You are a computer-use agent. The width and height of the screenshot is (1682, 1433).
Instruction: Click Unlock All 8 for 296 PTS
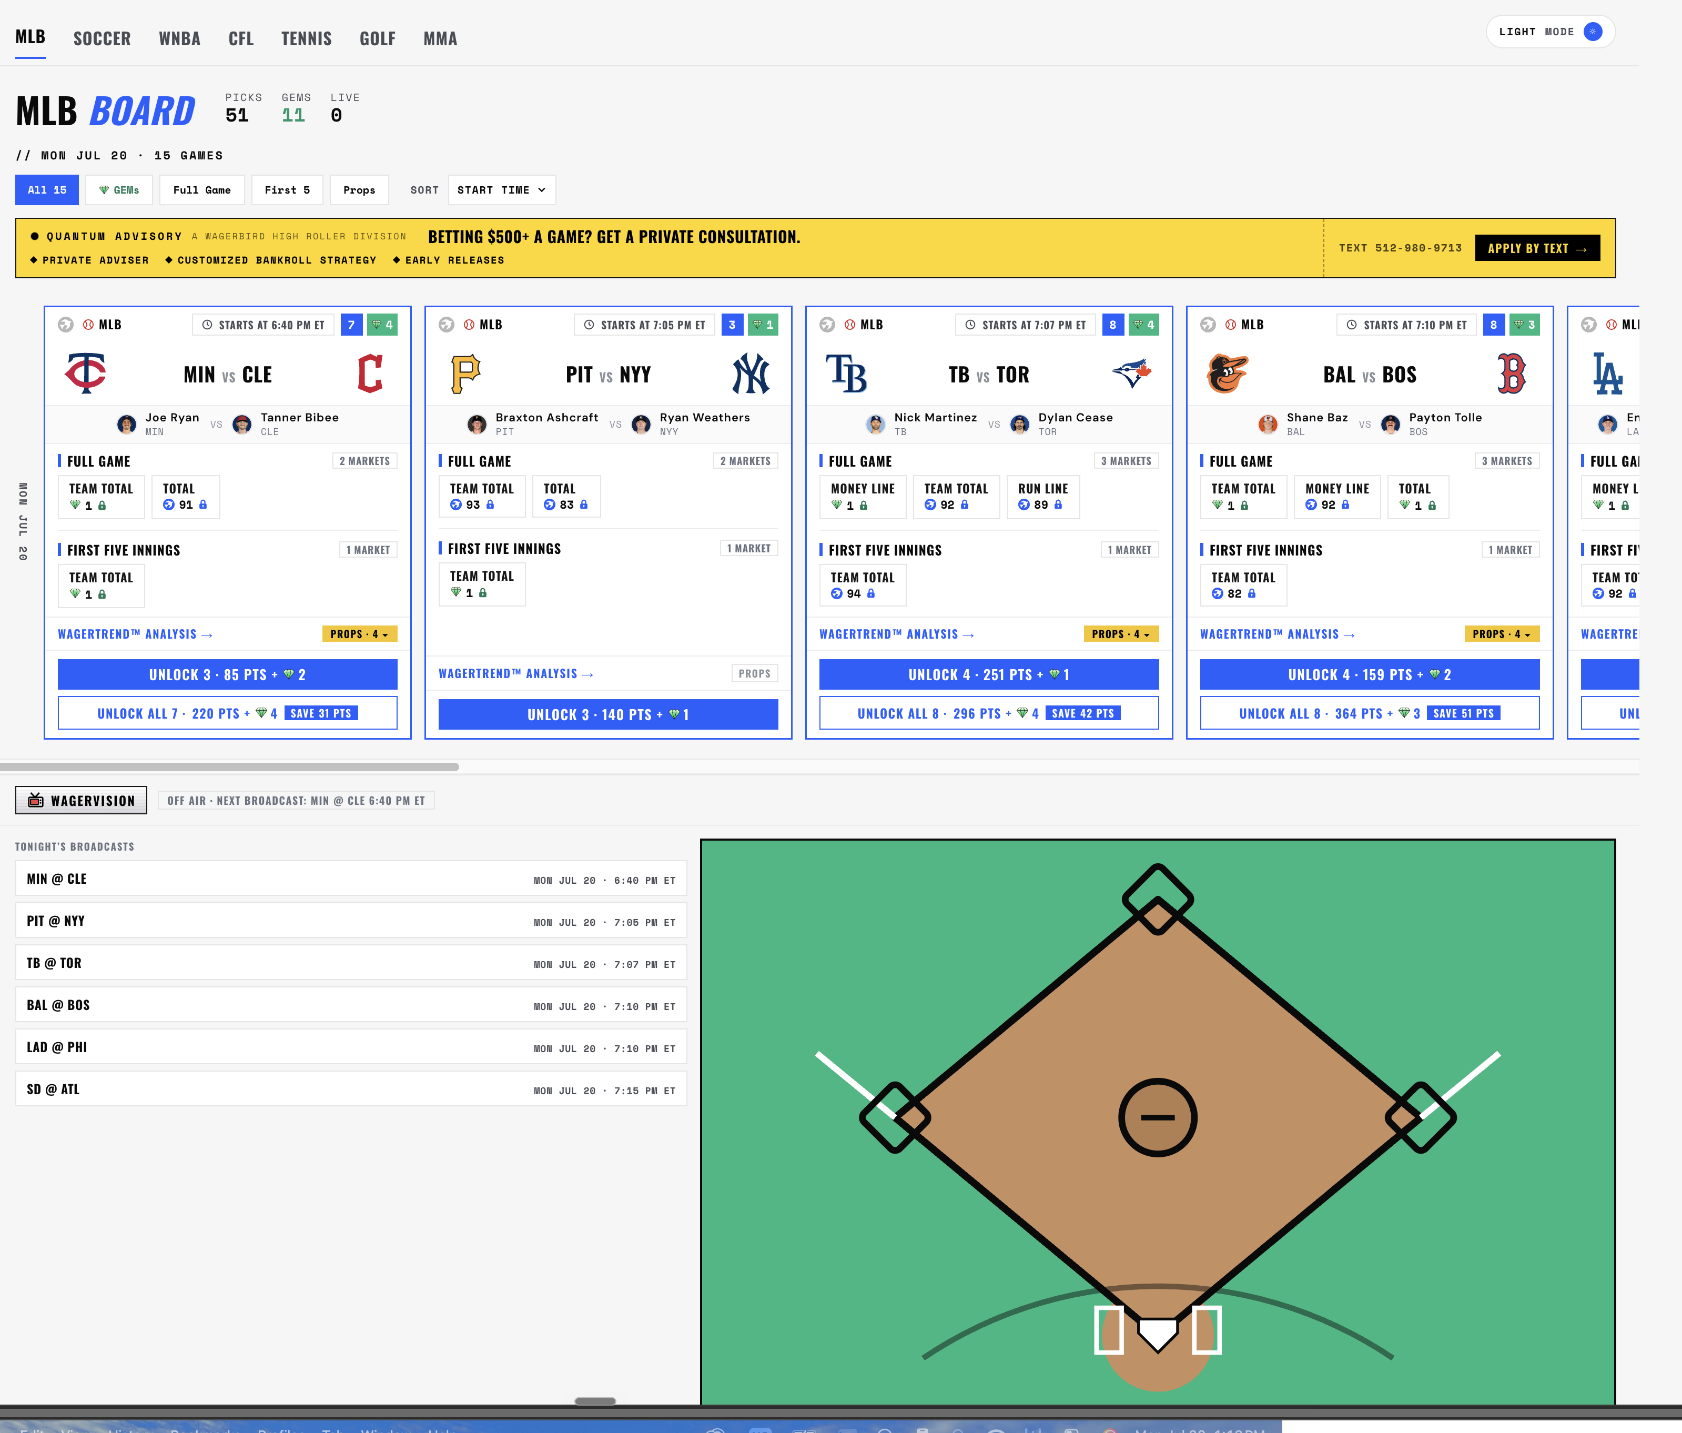tap(989, 714)
